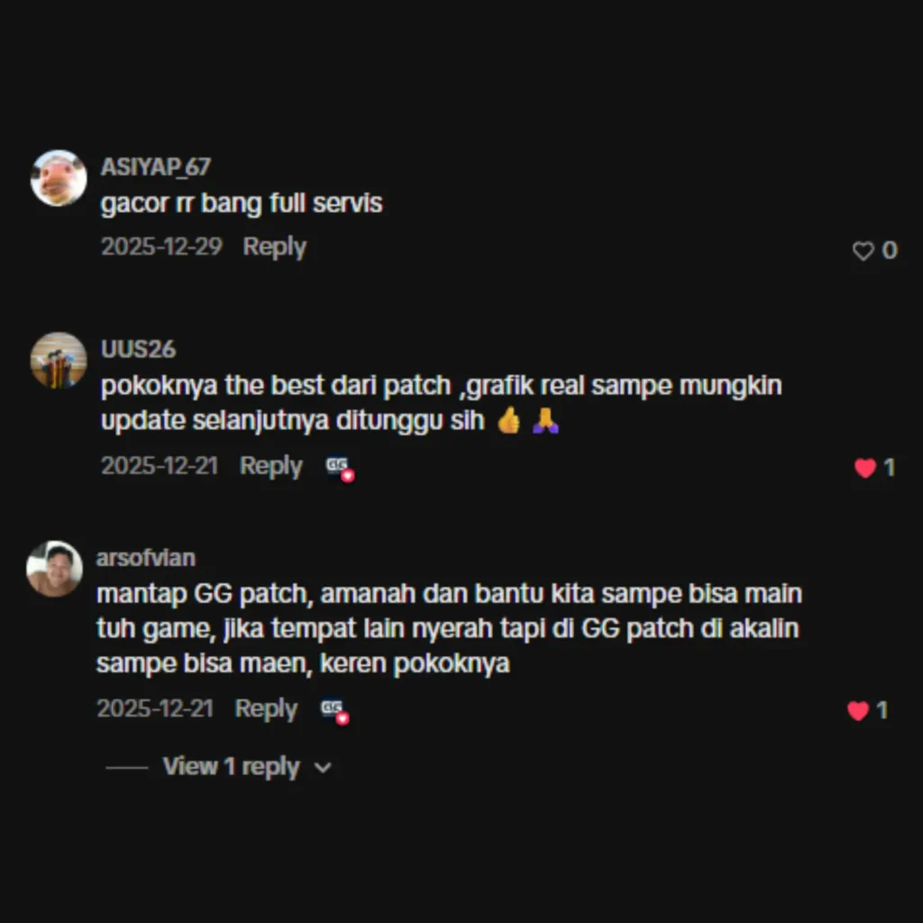Like the comment by ASIYAP_67

[x=863, y=251]
